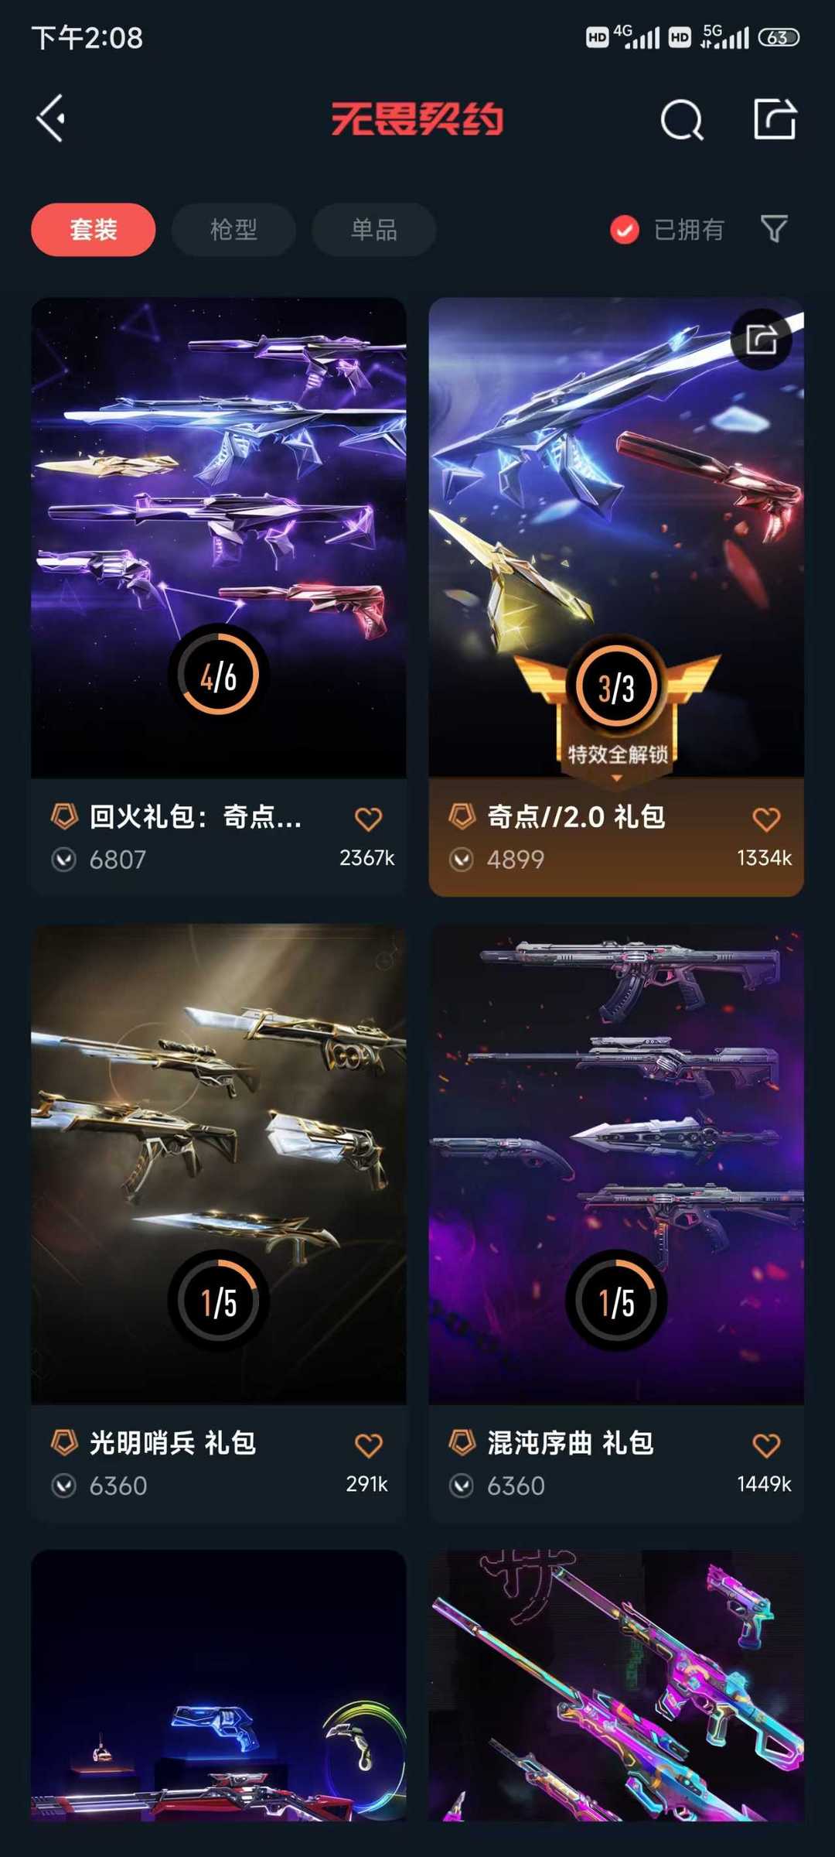Tap the back arrow icon
Screen dimensions: 835x1857
51,119
